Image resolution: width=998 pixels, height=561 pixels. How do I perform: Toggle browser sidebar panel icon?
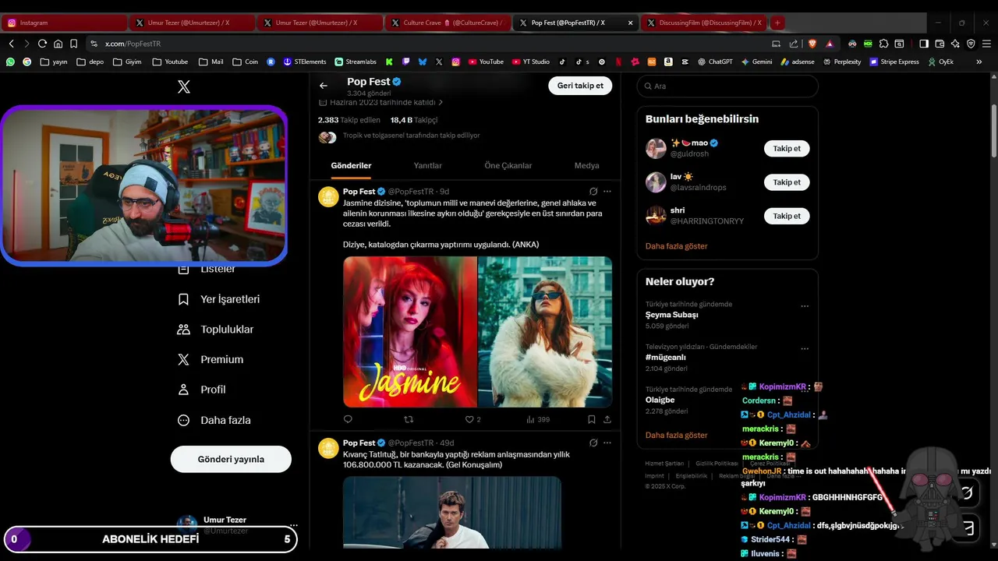[x=924, y=44]
